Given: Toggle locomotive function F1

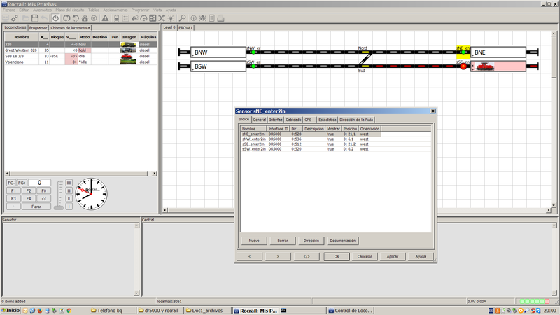Looking at the screenshot, I should (13, 190).
